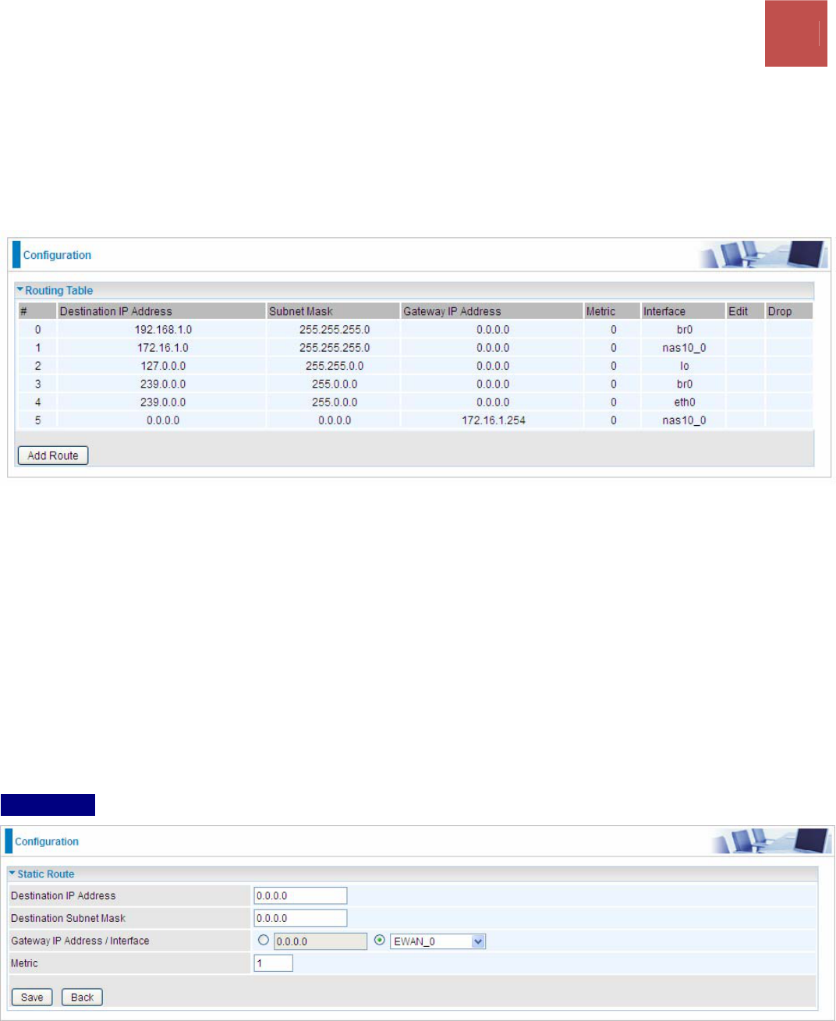This screenshot has width=836, height=1021.
Task: Click the Destination Subnet Mask label
Action: 68,918
